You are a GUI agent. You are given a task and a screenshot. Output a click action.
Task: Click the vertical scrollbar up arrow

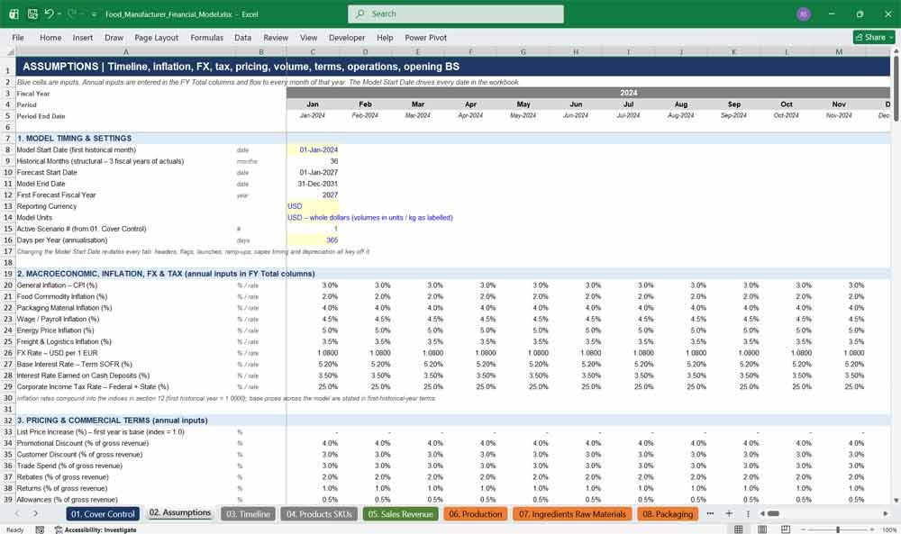pyautogui.click(x=896, y=51)
